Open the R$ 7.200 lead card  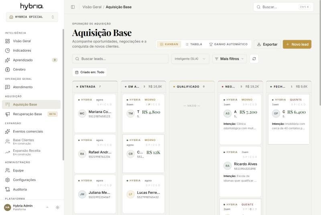click(x=240, y=119)
